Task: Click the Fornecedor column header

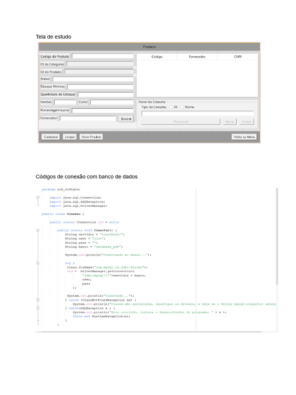Action: click(x=197, y=57)
